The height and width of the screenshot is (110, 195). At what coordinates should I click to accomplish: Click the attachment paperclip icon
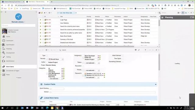coord(139,50)
